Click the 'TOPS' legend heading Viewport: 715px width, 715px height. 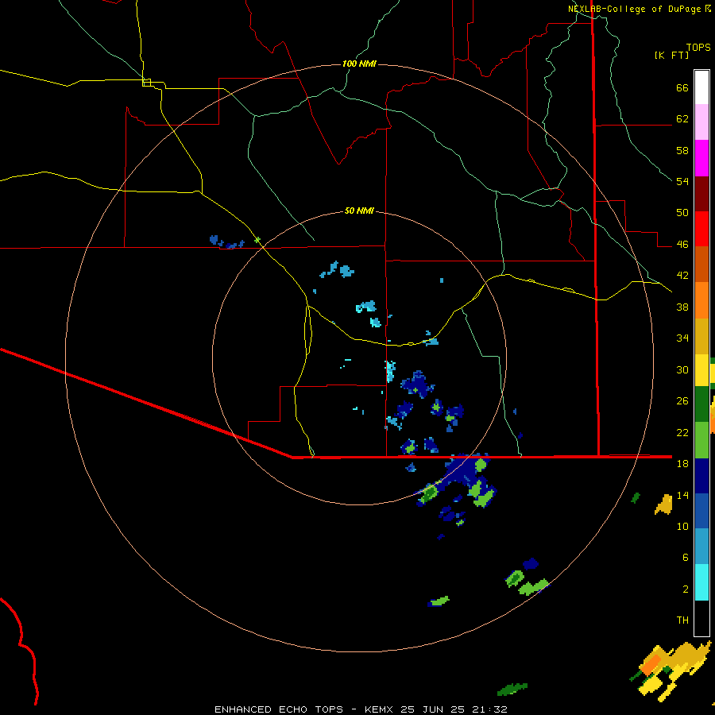[x=698, y=48]
